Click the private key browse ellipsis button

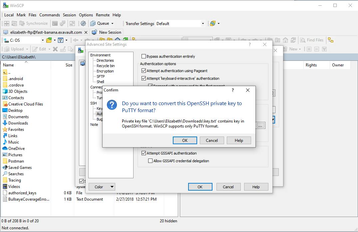260,126
